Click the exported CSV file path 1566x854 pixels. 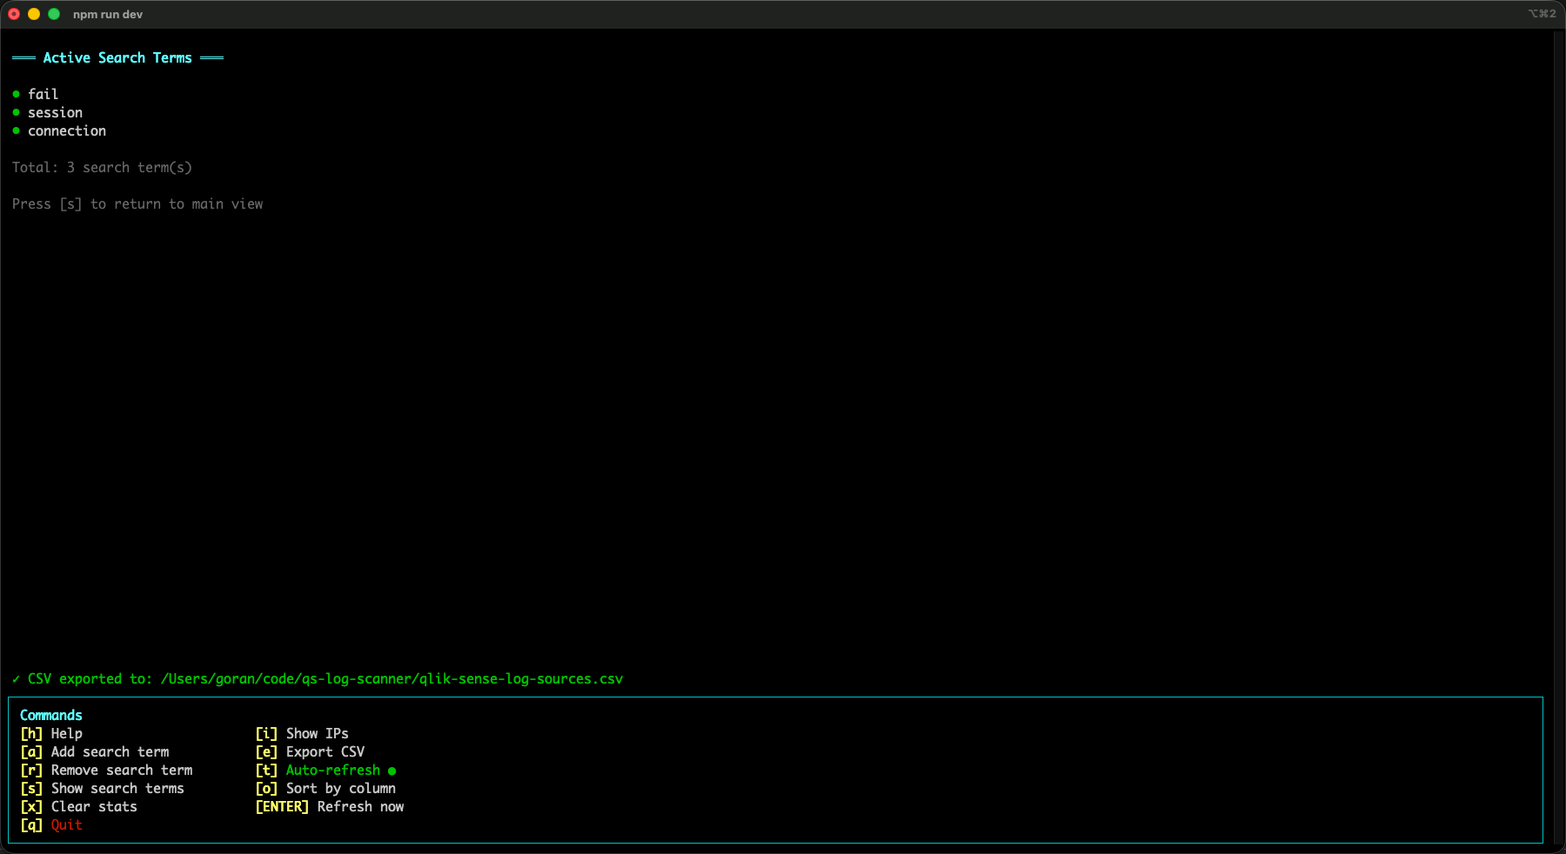[391, 678]
